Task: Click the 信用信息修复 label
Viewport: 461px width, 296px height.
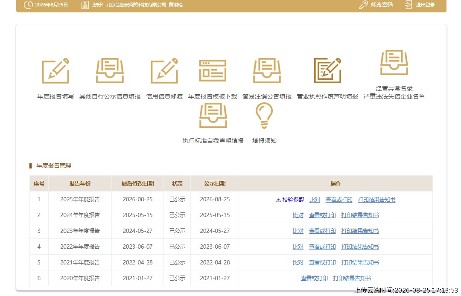Action: tap(164, 96)
